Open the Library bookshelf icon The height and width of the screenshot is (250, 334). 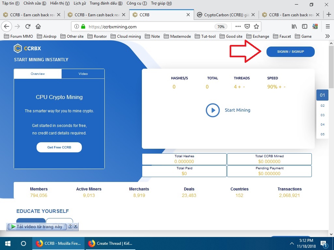coord(294,27)
